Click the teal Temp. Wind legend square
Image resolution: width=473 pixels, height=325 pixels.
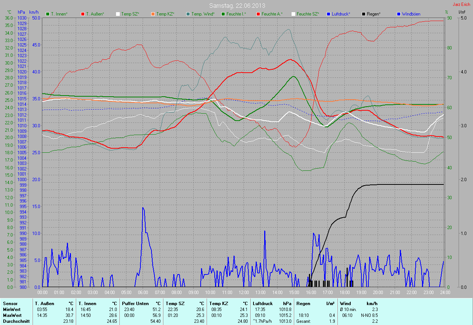188,14
